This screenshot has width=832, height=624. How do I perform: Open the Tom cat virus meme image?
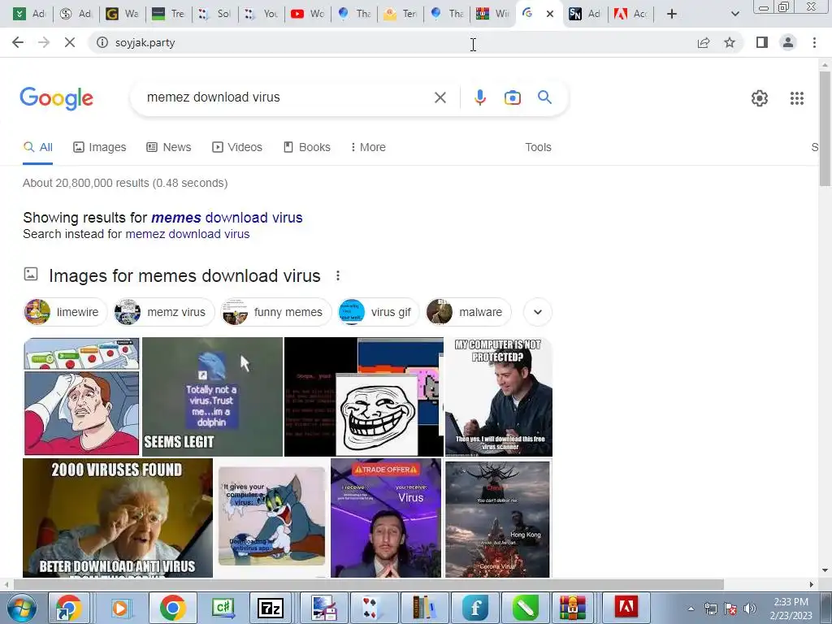271,518
